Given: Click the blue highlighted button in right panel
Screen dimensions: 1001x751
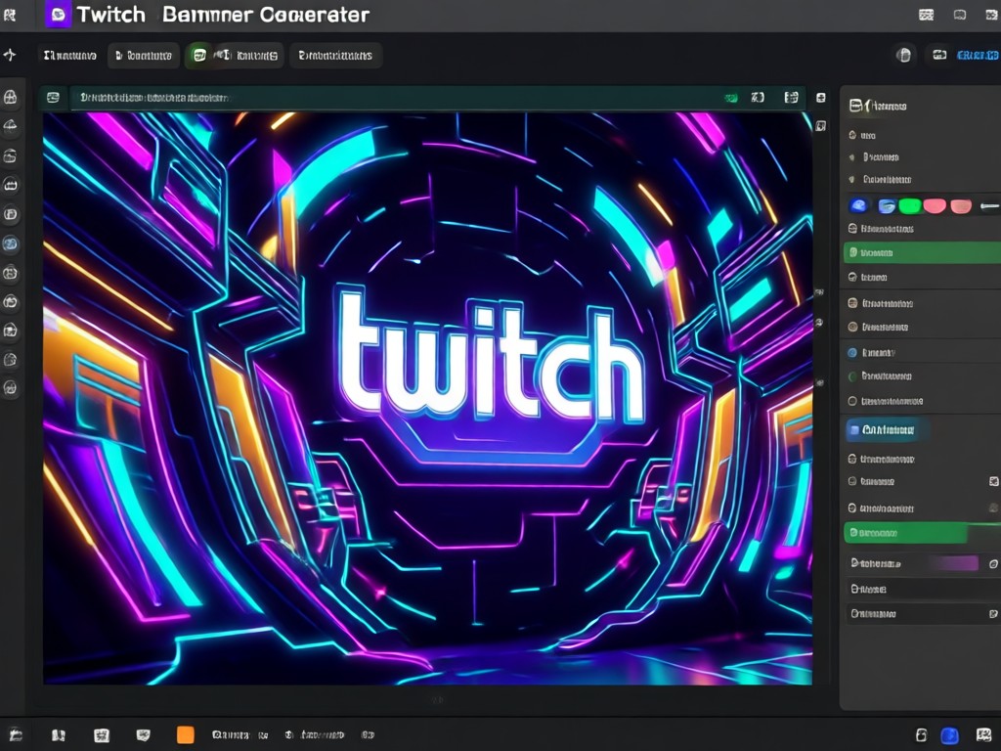Looking at the screenshot, I should coord(886,430).
